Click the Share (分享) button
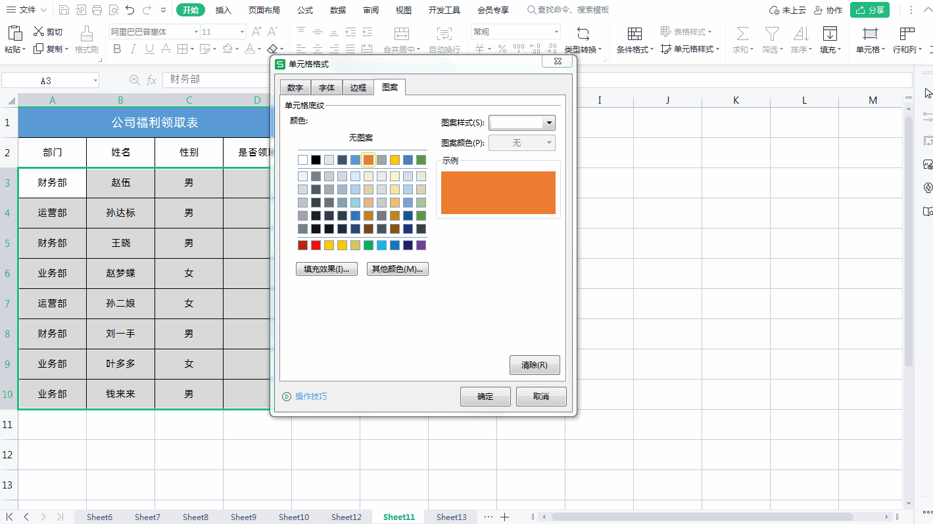 pos(870,10)
